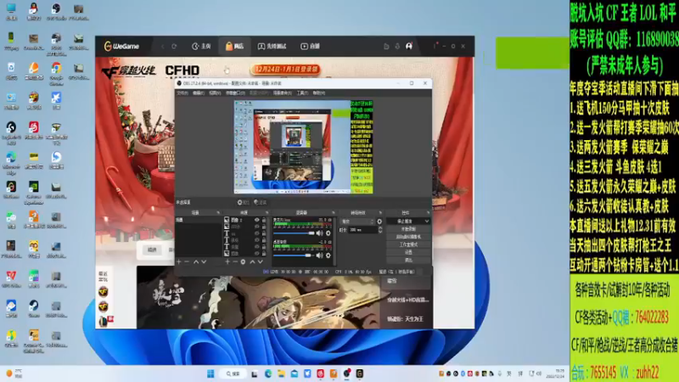Expand the 停止推流 button dropdown arrow

(x=427, y=222)
